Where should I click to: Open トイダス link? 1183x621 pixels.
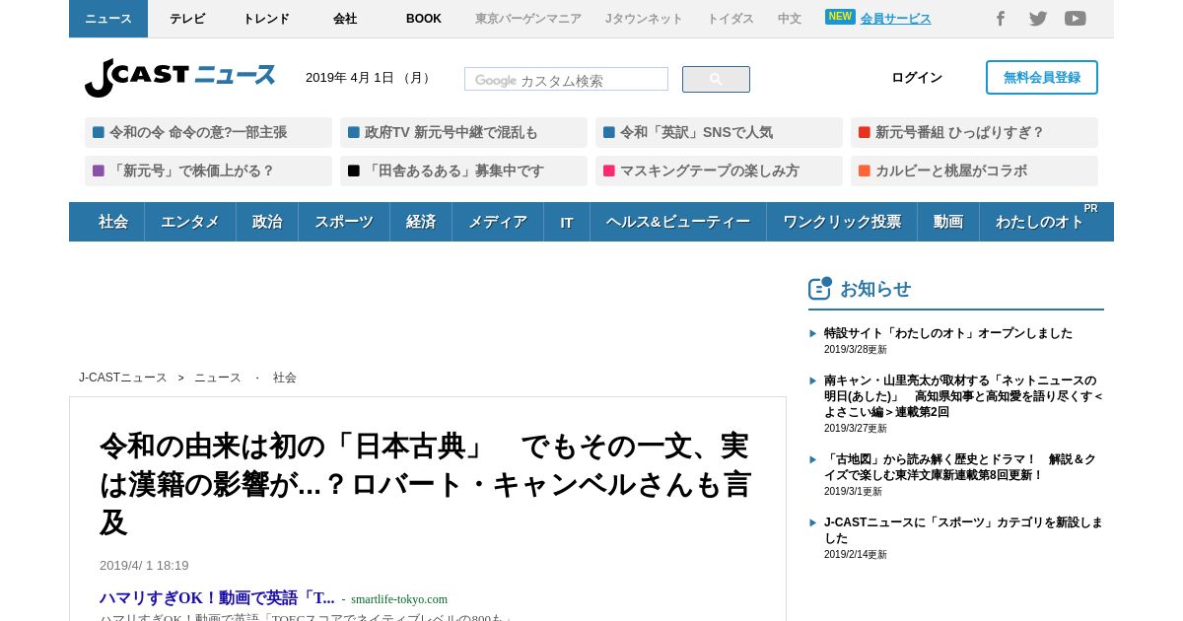pos(731,19)
